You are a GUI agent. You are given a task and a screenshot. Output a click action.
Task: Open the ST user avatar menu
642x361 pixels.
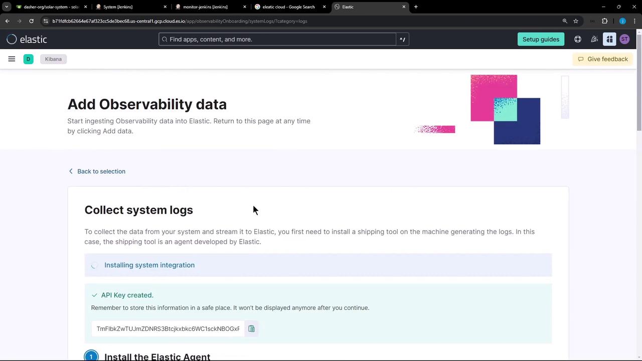(624, 39)
